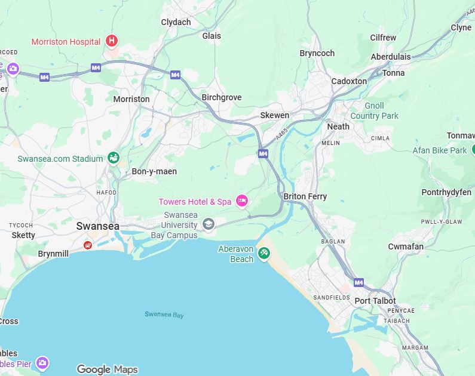Open the Towers Hotel & Spa pink marker
475x376 pixels.
(242, 201)
